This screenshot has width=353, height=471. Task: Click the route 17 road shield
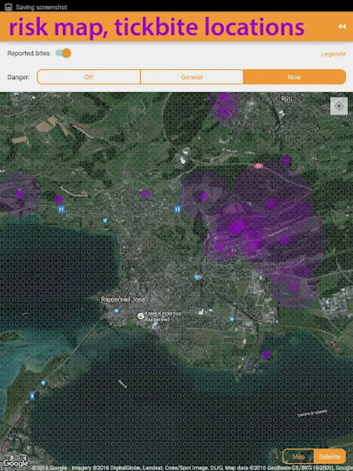(61, 209)
